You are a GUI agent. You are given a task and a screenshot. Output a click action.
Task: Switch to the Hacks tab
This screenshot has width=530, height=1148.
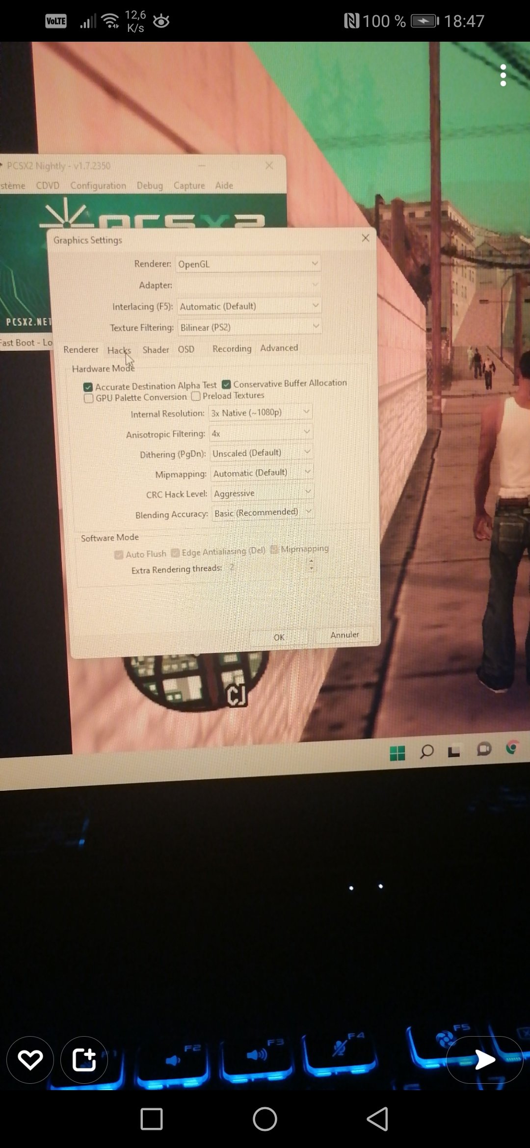pyautogui.click(x=119, y=350)
